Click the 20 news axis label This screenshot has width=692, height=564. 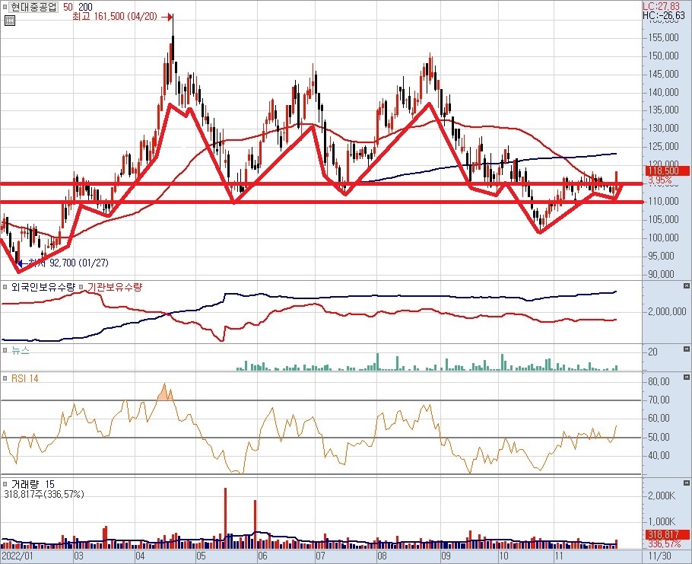coord(652,352)
